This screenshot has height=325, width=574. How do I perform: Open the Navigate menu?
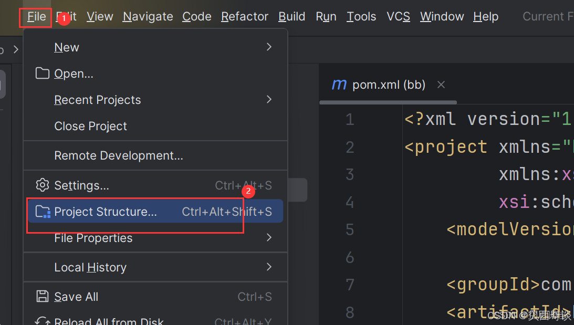[148, 16]
